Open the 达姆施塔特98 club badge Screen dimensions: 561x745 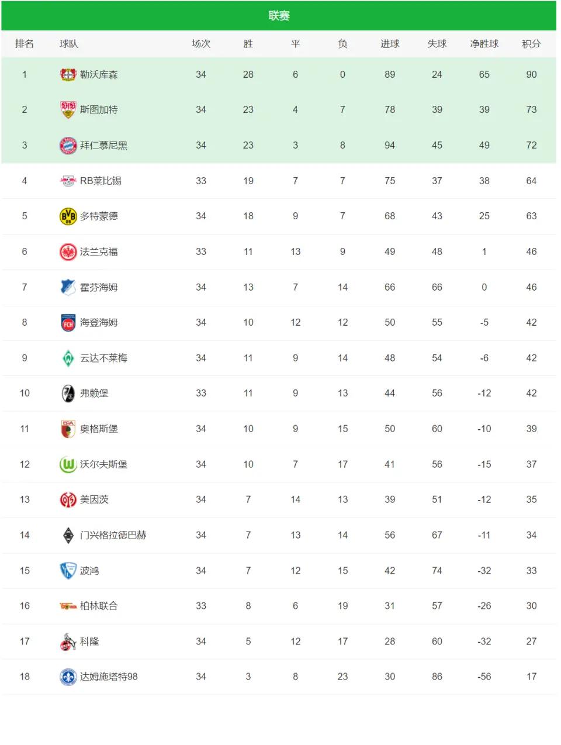point(68,677)
